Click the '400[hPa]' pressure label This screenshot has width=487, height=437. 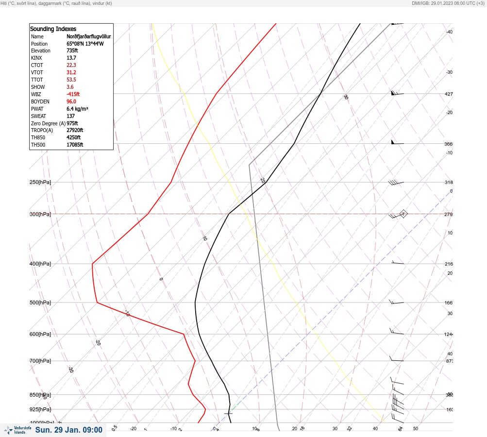pos(40,264)
